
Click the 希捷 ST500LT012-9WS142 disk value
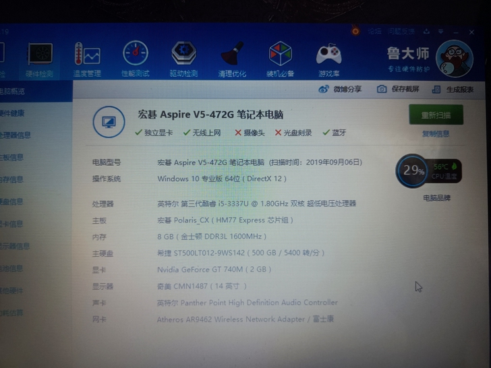click(x=241, y=253)
